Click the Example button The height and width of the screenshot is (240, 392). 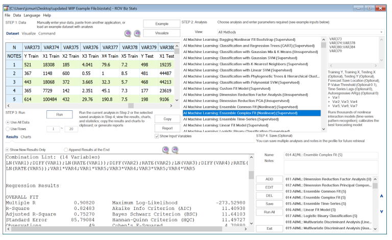162,24
